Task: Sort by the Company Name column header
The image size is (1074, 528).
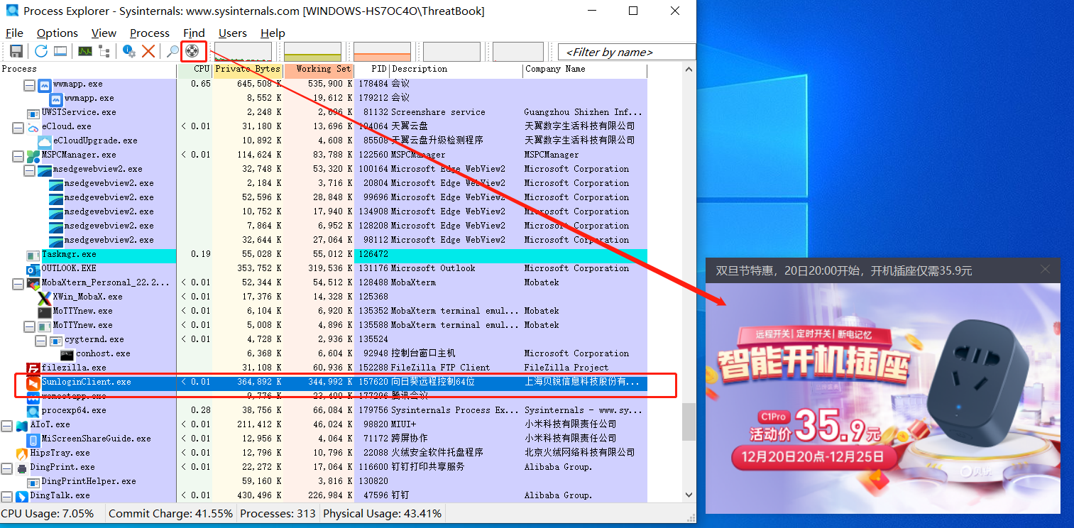Action: coord(585,70)
